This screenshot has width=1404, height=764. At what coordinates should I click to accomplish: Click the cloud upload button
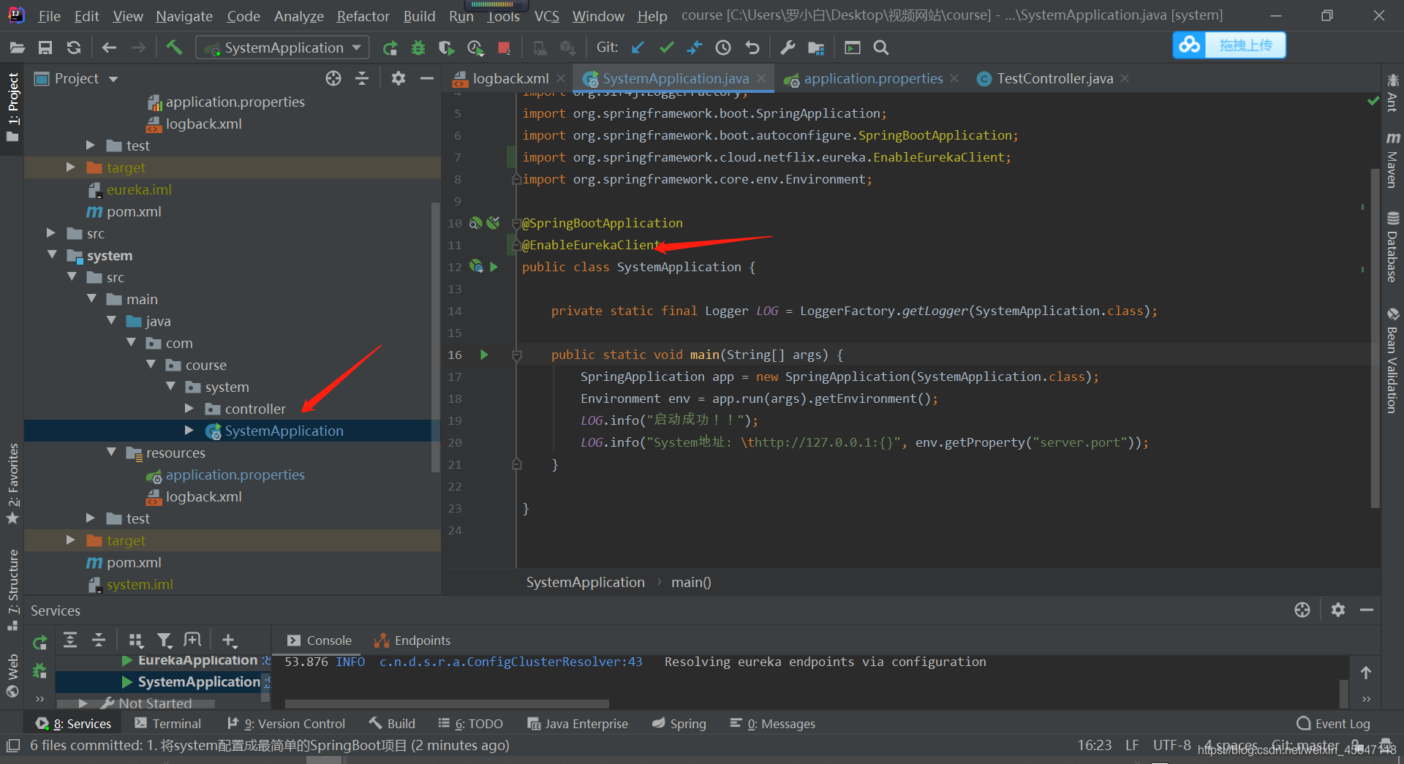(1229, 45)
